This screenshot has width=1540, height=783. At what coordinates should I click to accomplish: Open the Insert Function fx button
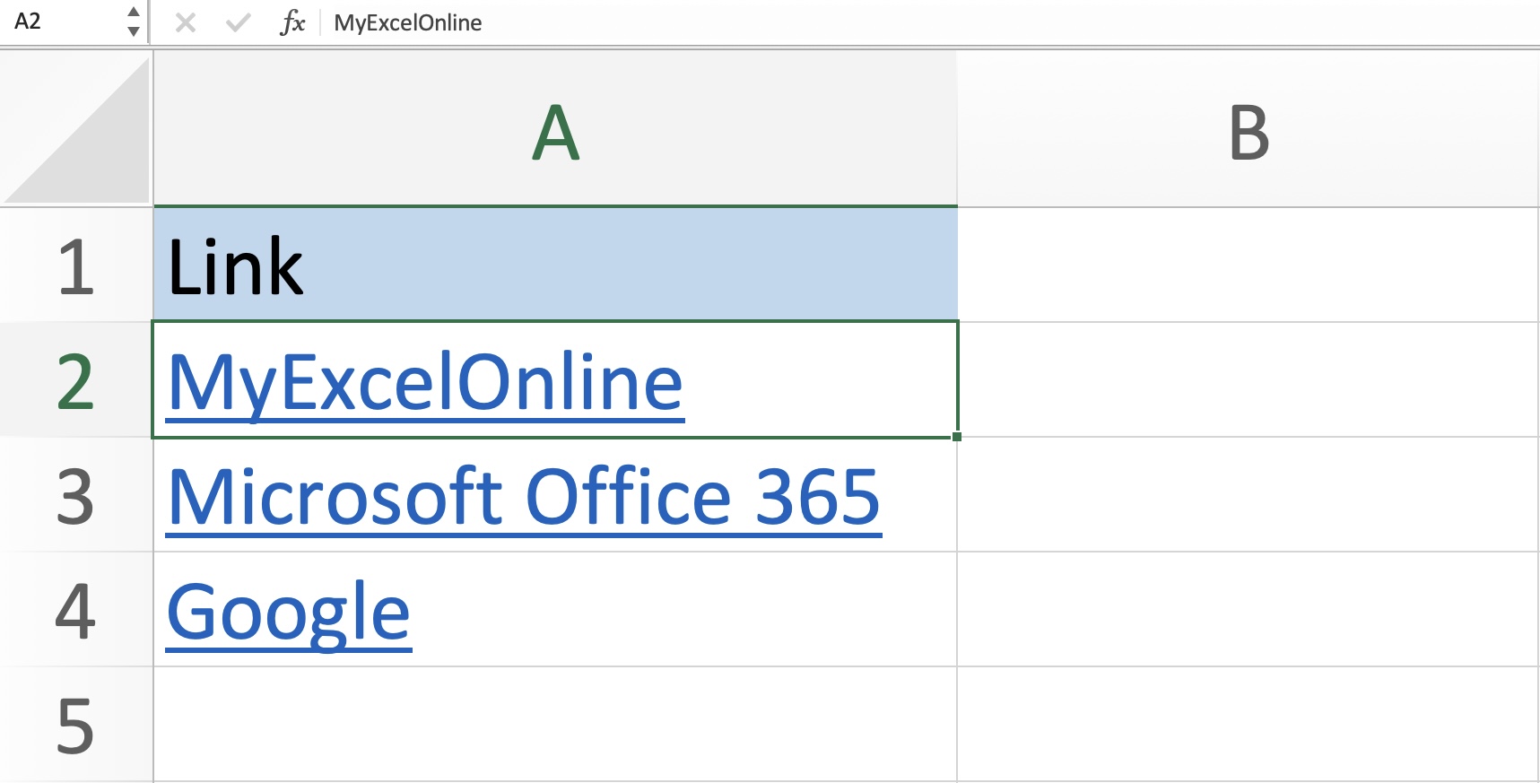[x=292, y=22]
